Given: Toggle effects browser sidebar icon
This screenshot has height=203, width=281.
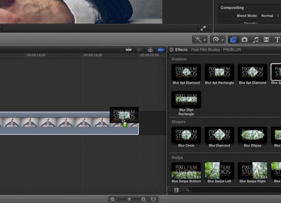Looking at the screenshot, I should tap(176, 190).
